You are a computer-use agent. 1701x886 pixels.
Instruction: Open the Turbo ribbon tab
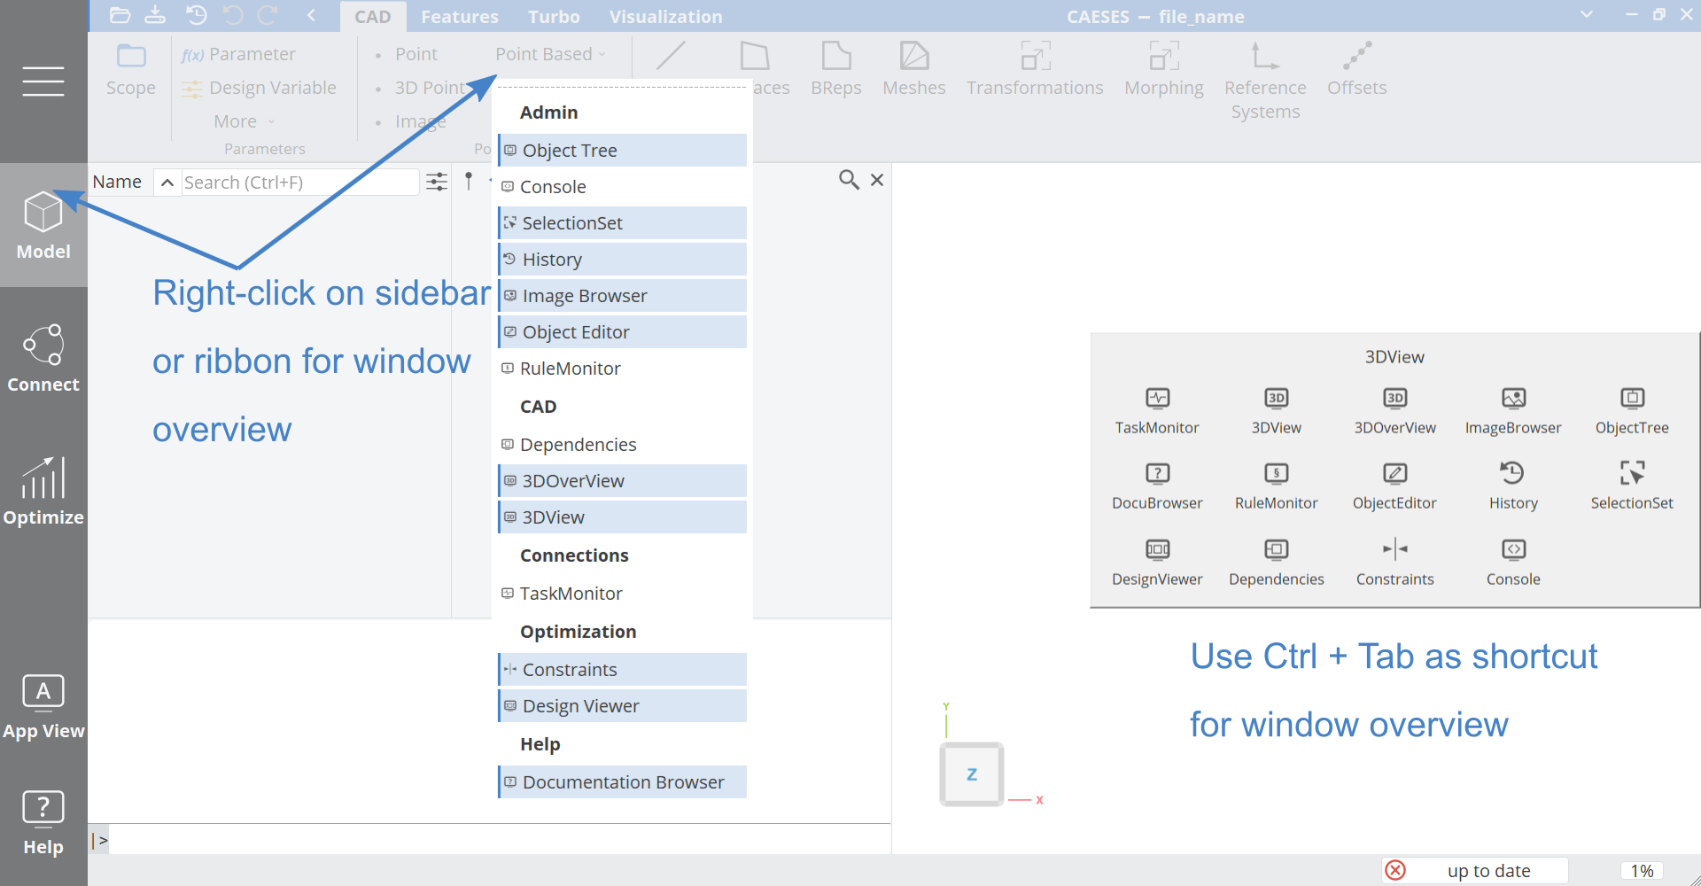[554, 17]
